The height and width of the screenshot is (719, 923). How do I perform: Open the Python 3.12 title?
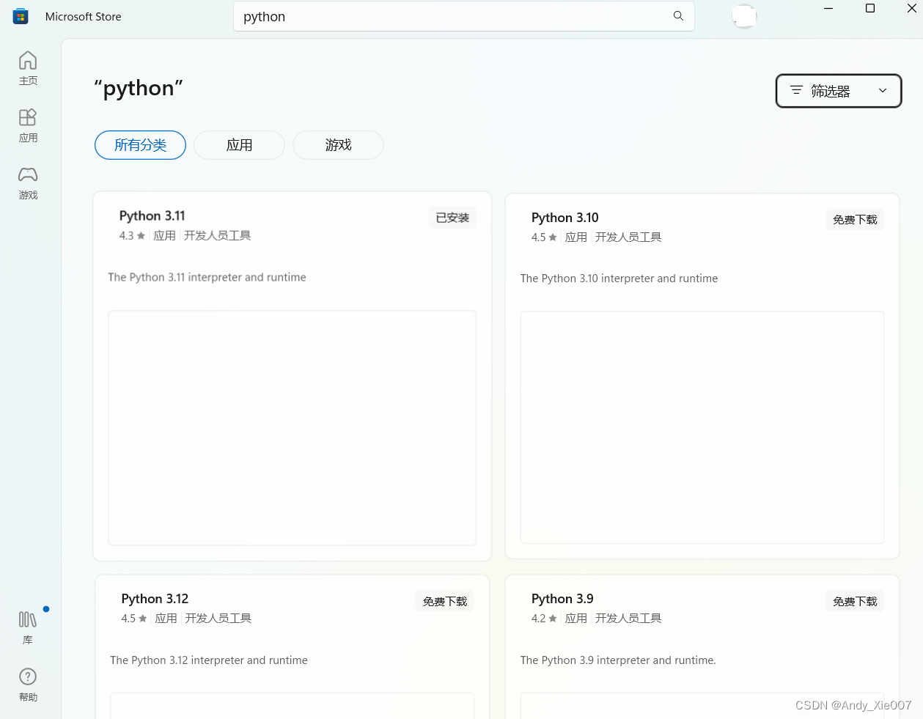[x=155, y=599]
